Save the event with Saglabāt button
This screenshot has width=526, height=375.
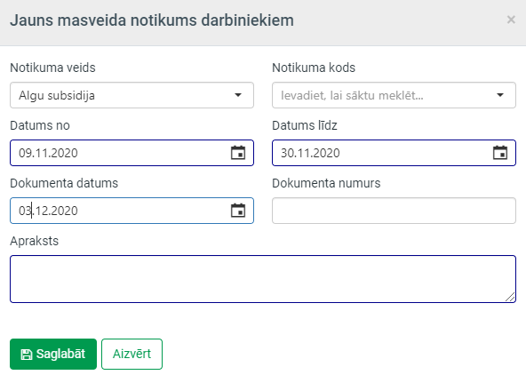click(x=53, y=354)
